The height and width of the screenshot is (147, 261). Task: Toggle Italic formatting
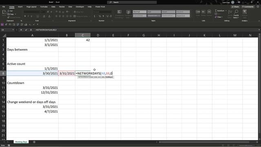pos(28,16)
